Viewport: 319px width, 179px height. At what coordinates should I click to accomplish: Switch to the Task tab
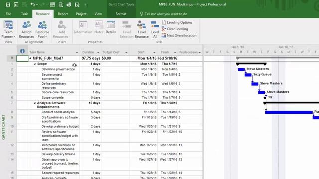point(24,14)
